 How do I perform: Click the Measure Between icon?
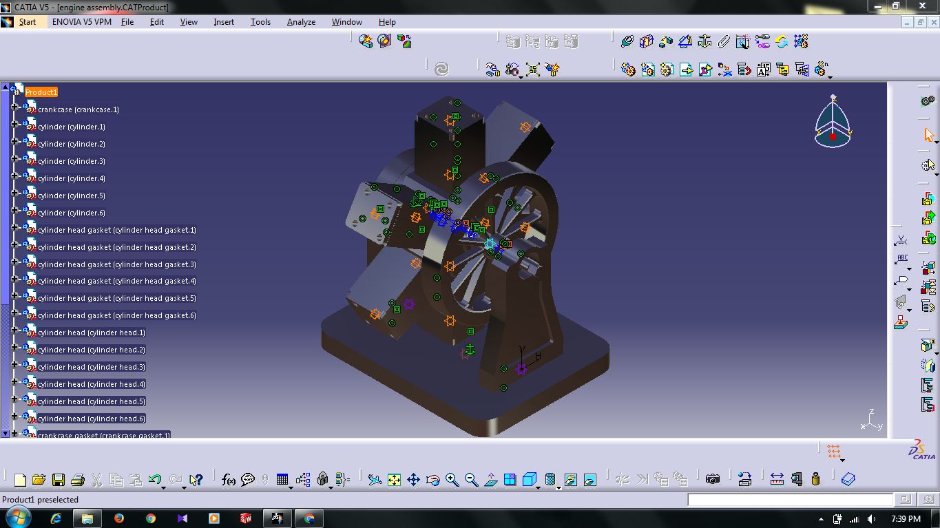pos(777,479)
